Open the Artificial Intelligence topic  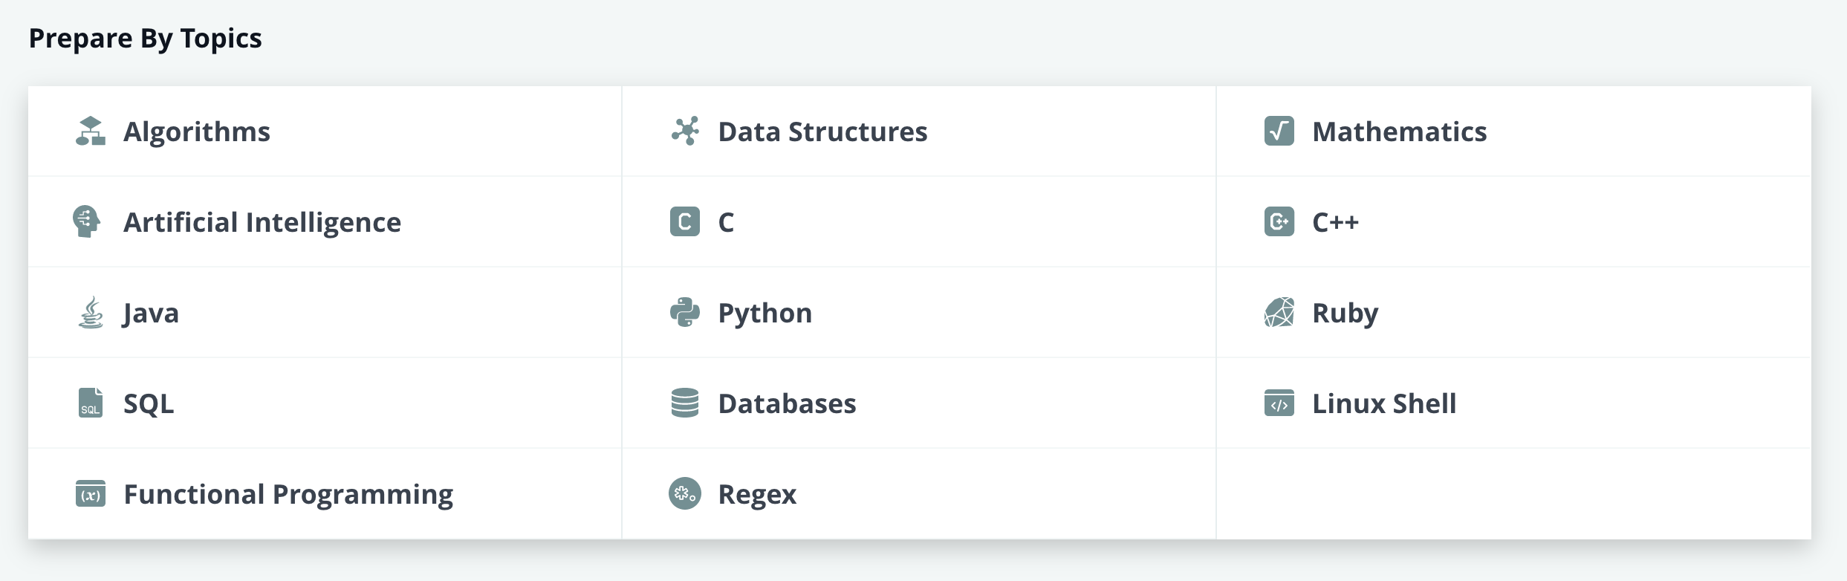point(262,221)
